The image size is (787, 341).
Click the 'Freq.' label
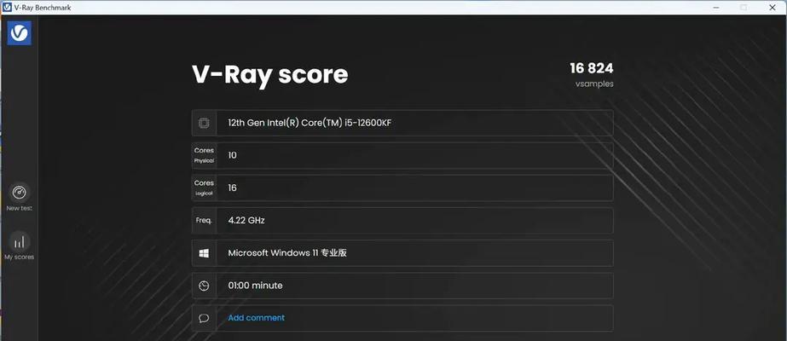[204, 220]
